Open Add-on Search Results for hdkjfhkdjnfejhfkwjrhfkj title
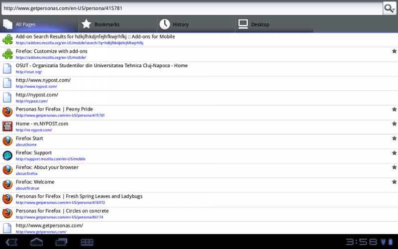Image resolution: width=398 pixels, height=249 pixels. tap(95, 36)
